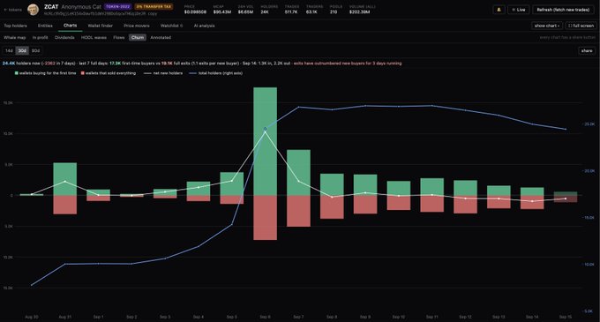The height and width of the screenshot is (322, 600).
Task: Click the POOLS value 210
Action: coord(334,12)
